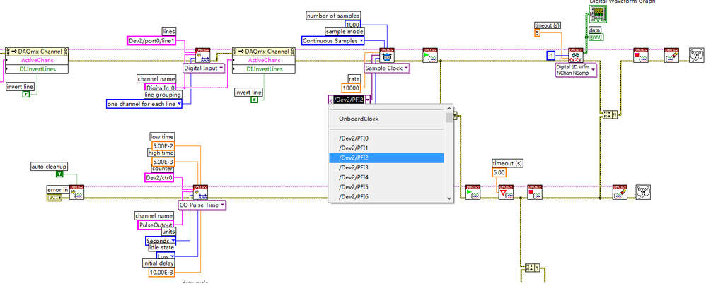Screen dimensions: 706x286
Task: Choose /Dev2/PFI6 from the list
Action: [x=387, y=197]
